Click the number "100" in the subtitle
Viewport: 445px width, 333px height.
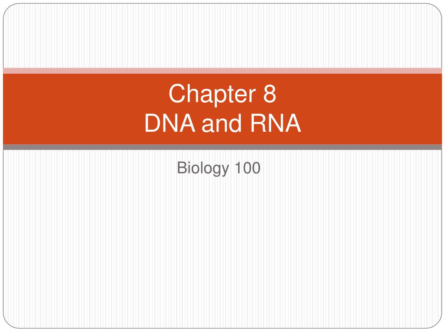coord(247,168)
